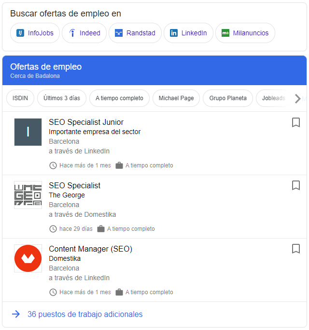The width and height of the screenshot is (309, 330).
Task: Open the Randstad job search link
Action: coord(135,33)
